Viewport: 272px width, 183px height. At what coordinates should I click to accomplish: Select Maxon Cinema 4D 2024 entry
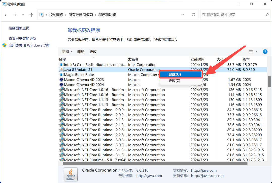click(162, 85)
